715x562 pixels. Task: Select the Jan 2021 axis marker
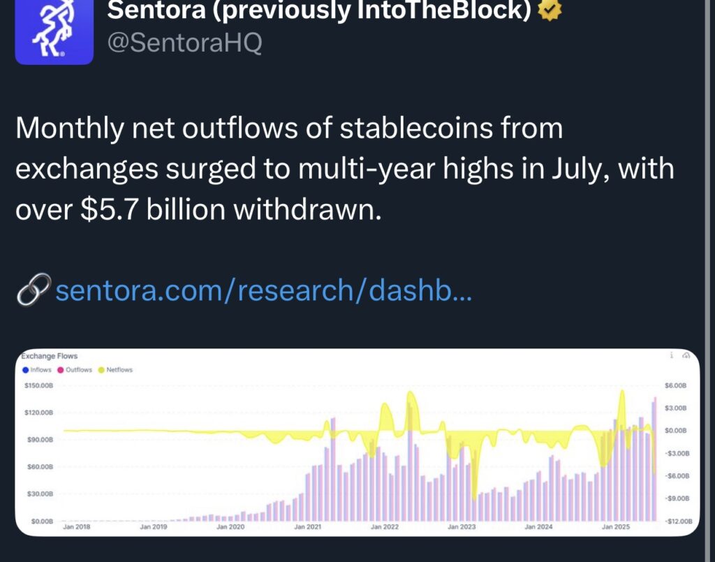(307, 527)
